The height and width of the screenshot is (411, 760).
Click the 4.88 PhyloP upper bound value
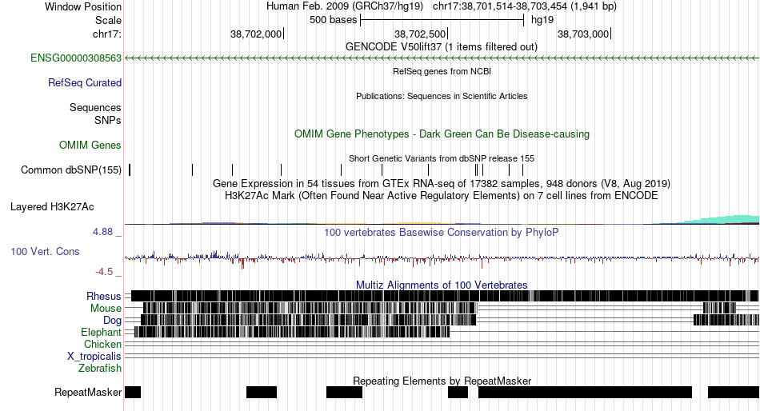(x=102, y=232)
